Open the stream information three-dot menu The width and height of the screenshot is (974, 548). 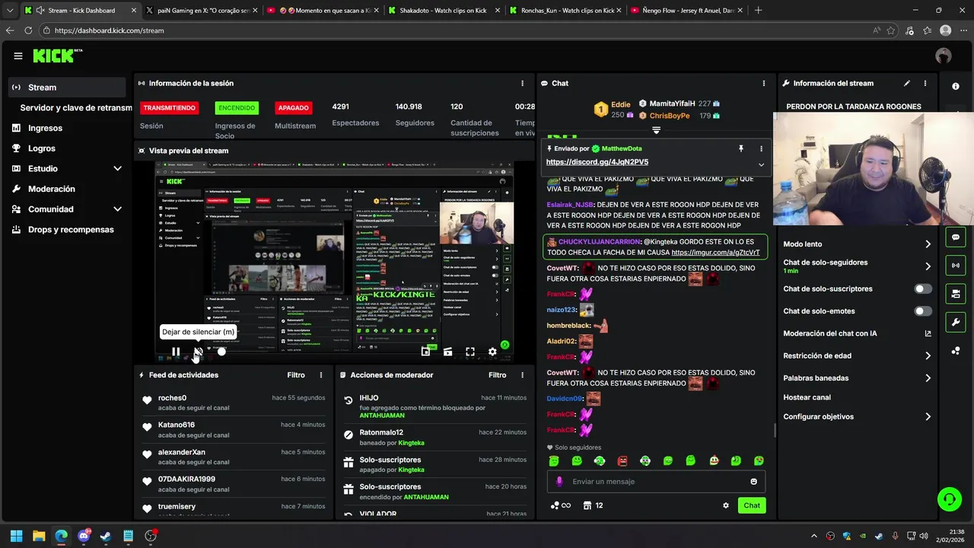pos(925,83)
